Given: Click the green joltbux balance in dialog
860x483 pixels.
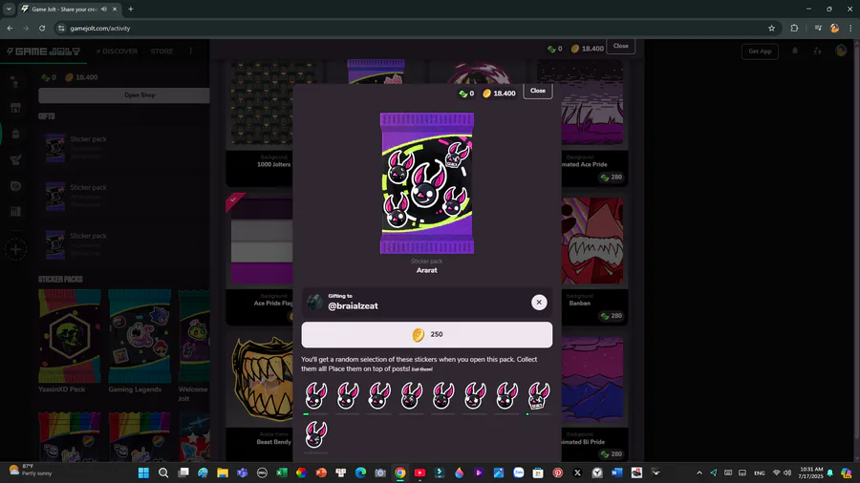Looking at the screenshot, I should point(465,94).
